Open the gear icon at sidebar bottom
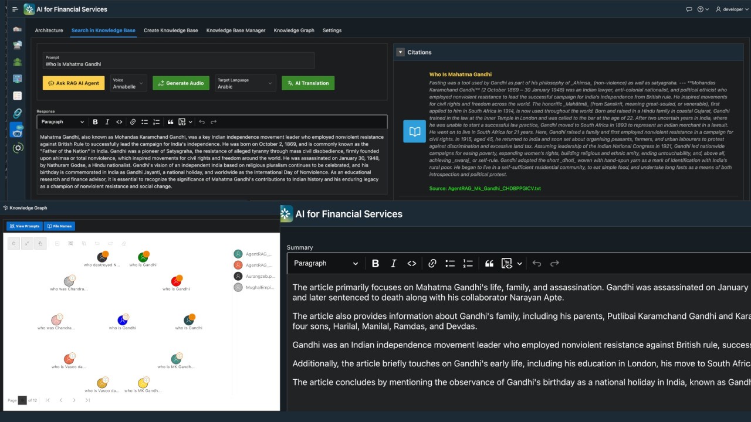This screenshot has height=422, width=751. pyautogui.click(x=18, y=148)
